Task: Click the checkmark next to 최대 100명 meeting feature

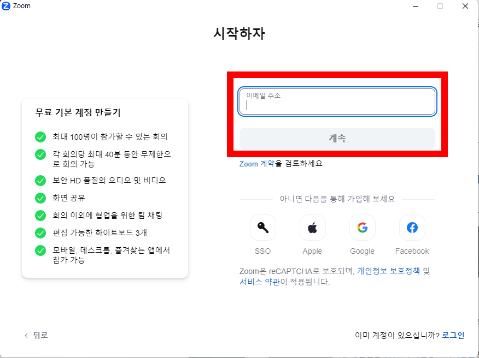Action: pyautogui.click(x=40, y=137)
